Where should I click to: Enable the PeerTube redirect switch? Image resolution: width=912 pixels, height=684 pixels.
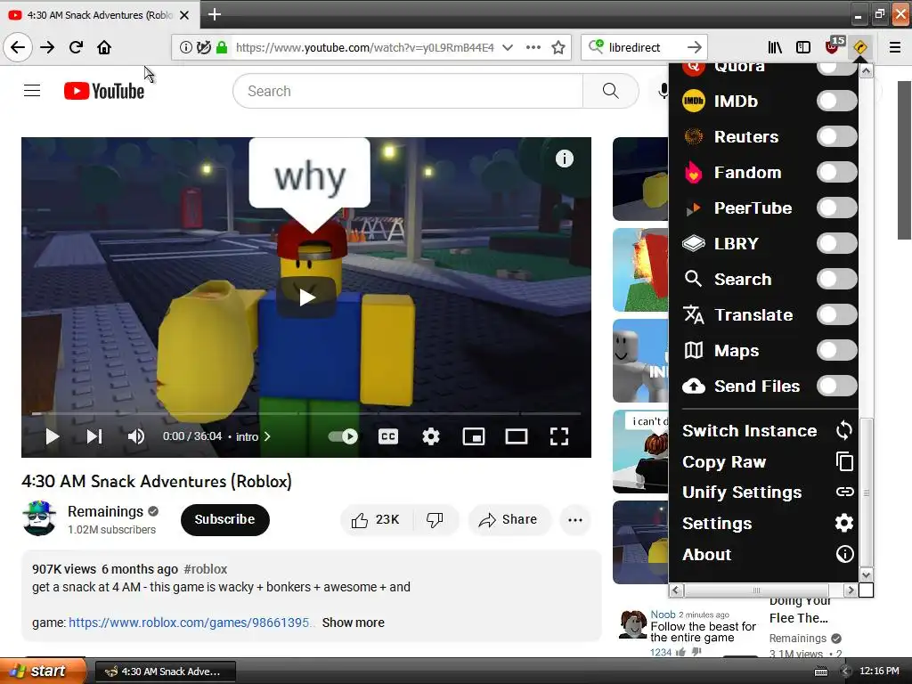tap(836, 208)
